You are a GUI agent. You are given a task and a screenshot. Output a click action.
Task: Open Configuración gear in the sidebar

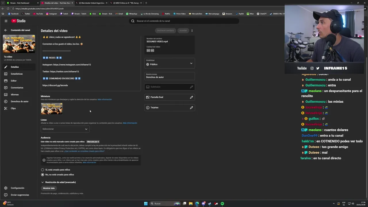[5, 188]
